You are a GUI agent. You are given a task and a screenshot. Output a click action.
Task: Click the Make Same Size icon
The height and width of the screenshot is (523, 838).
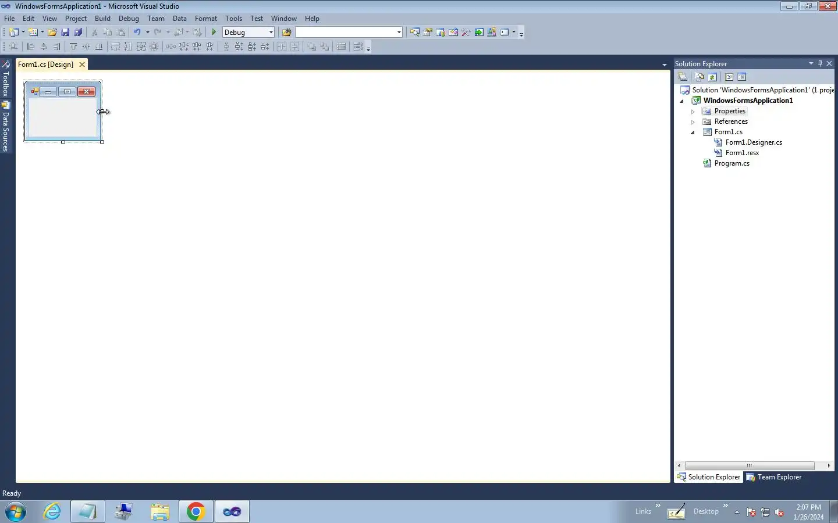click(141, 46)
